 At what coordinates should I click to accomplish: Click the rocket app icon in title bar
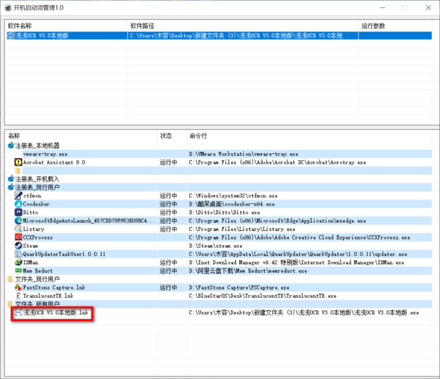point(9,8)
